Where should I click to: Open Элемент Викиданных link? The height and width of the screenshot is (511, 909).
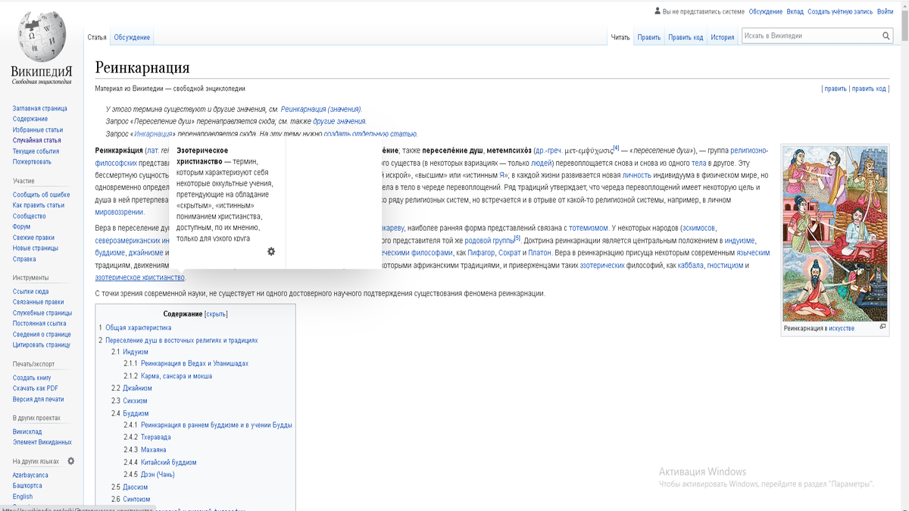tap(42, 442)
